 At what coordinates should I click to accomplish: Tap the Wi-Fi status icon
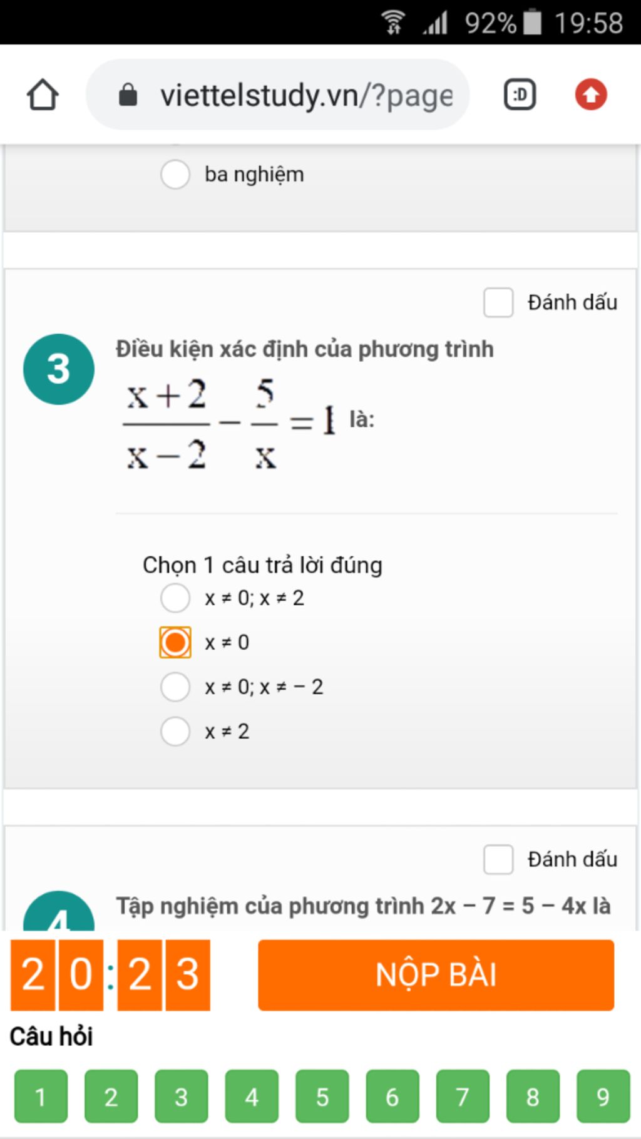click(393, 23)
